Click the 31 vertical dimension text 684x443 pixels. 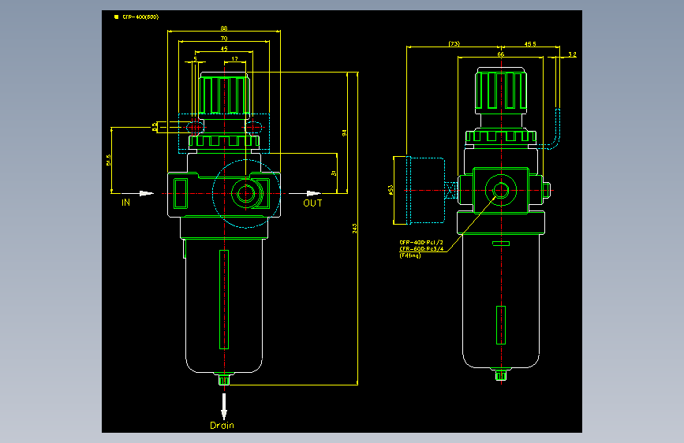point(335,173)
